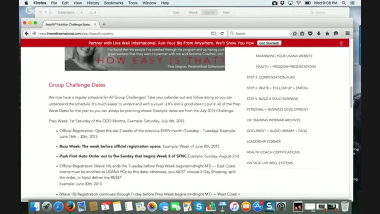Open iTunes music icon in Dock
This screenshot has height=214, width=380.
(x=234, y=206)
